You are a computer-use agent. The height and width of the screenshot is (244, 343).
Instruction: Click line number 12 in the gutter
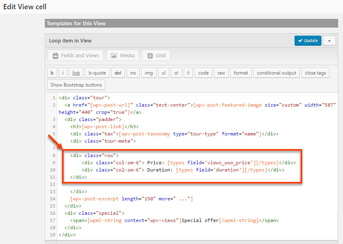coord(52,184)
